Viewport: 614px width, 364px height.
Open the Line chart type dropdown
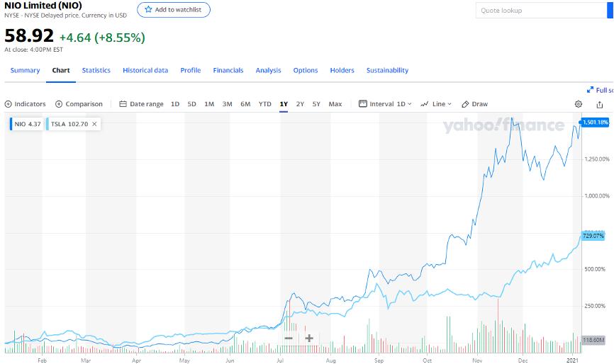(x=436, y=104)
